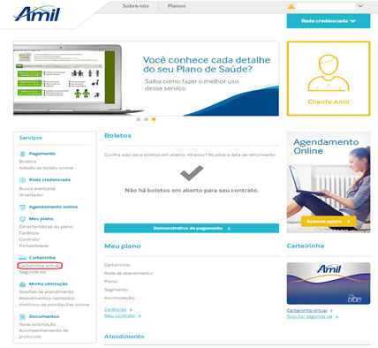Click the Amil carteirinha card image

(329, 284)
